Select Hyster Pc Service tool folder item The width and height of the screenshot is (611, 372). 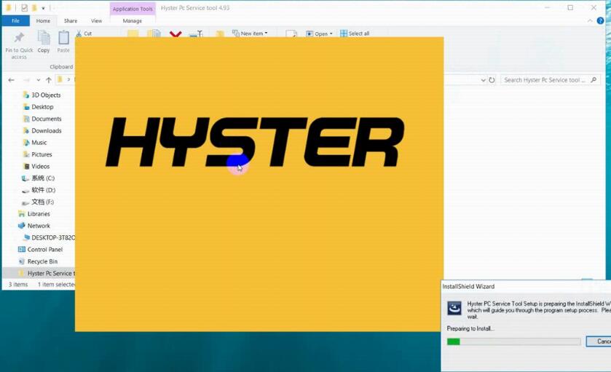39,273
